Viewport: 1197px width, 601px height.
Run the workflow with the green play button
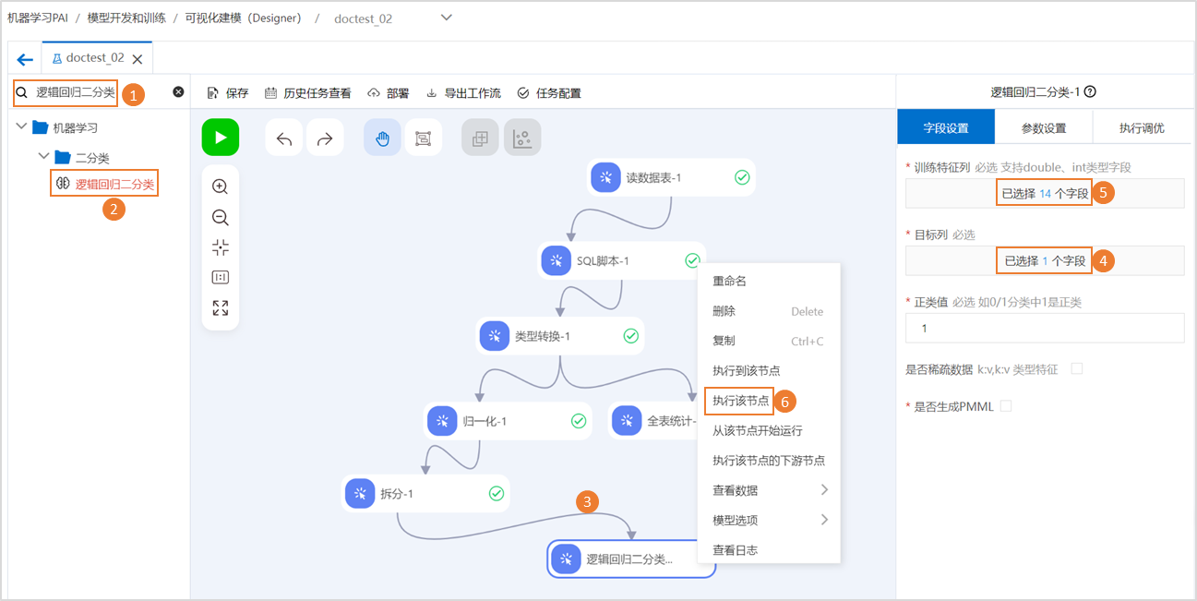click(x=220, y=137)
